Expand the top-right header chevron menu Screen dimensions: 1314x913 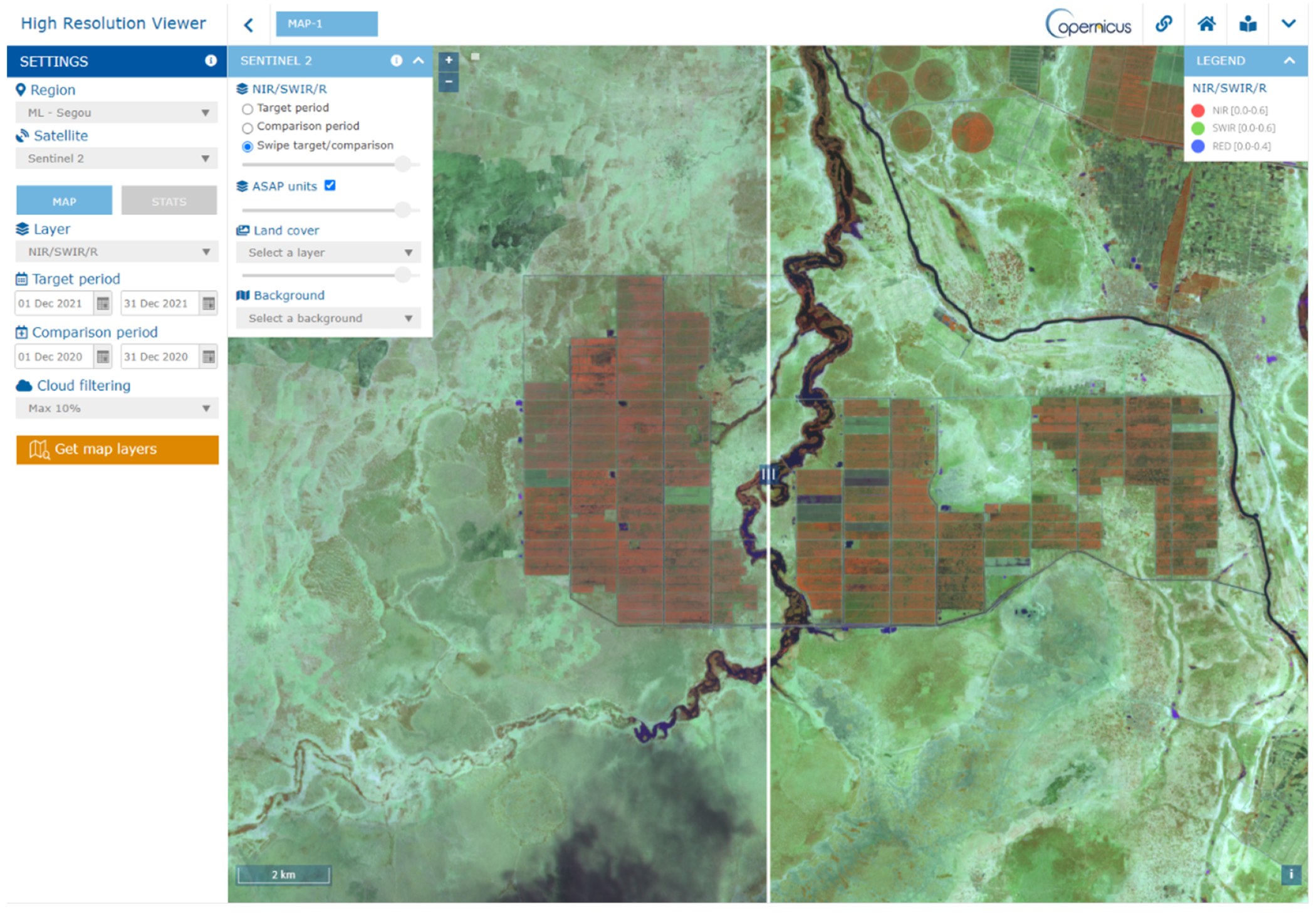coord(1288,24)
